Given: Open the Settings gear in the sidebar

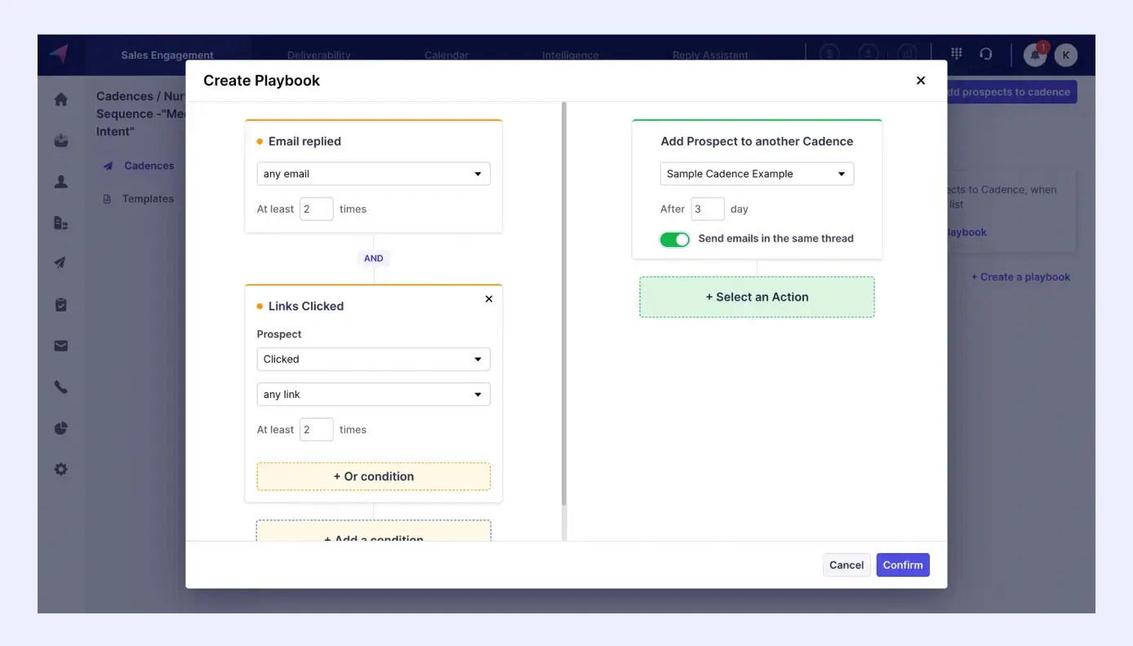Looking at the screenshot, I should [60, 468].
